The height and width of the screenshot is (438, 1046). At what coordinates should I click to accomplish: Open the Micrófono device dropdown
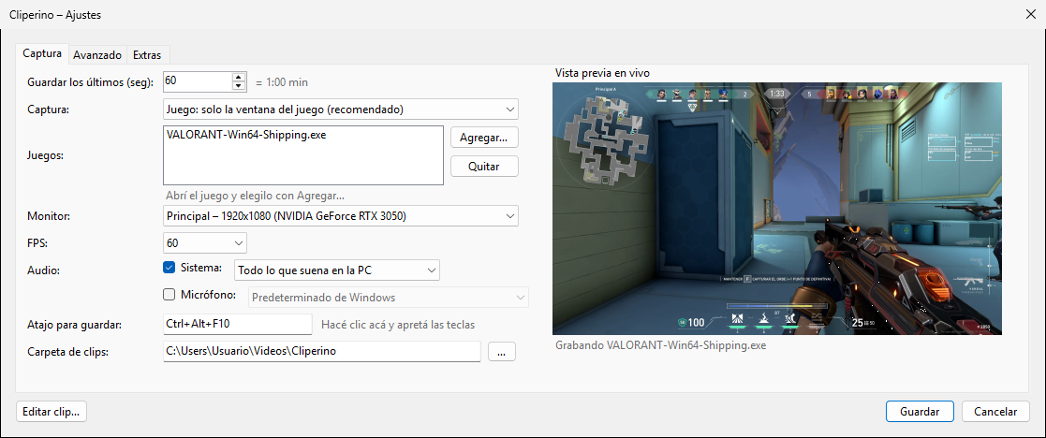pyautogui.click(x=389, y=298)
